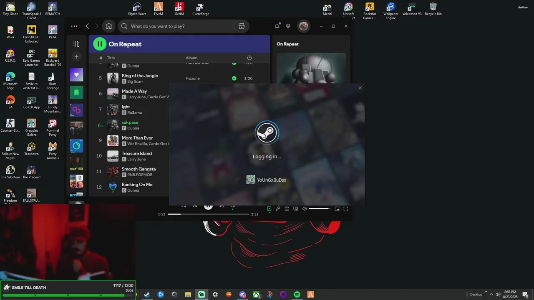Toggle saved checkmark for King of the Jungle
The height and width of the screenshot is (300, 534).
click(x=234, y=78)
